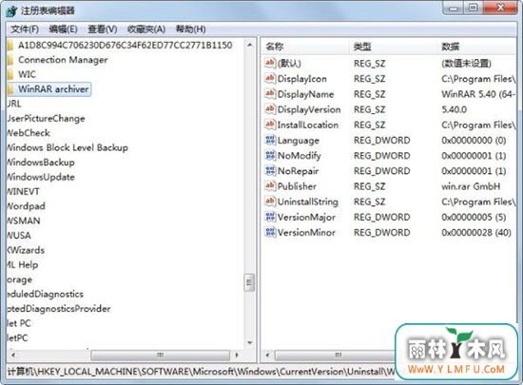The image size is (523, 385).
Task: Select the Publisher value name
Action: (297, 186)
